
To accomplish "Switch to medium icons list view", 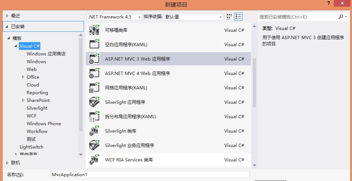I will (x=238, y=17).
